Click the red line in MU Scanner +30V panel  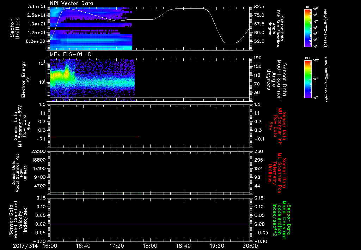pyautogui.click(x=94, y=137)
